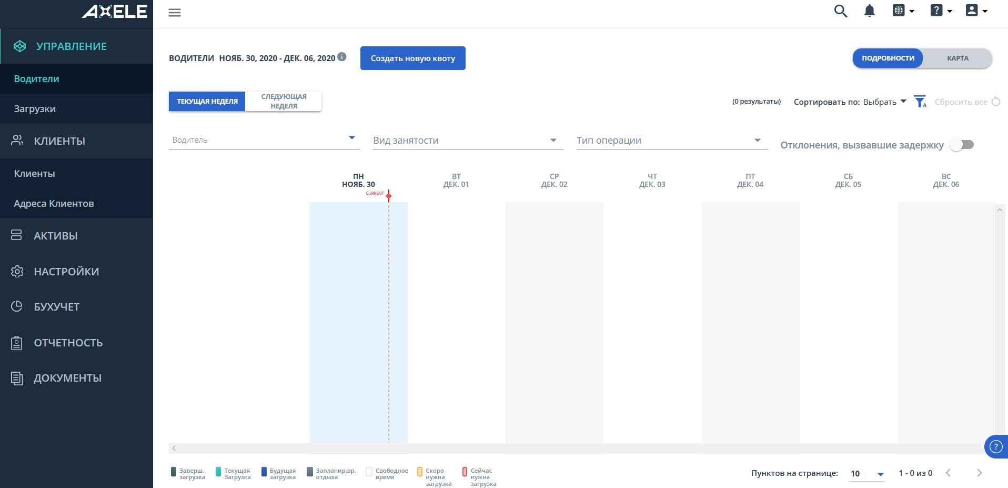1008x488 pixels.
Task: Open the notifications bell icon
Action: click(x=870, y=11)
